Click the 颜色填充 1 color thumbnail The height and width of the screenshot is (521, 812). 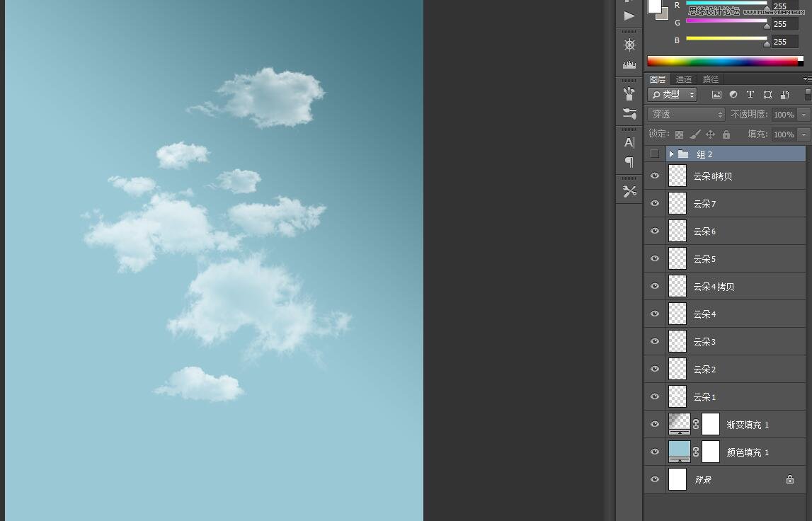pos(680,451)
